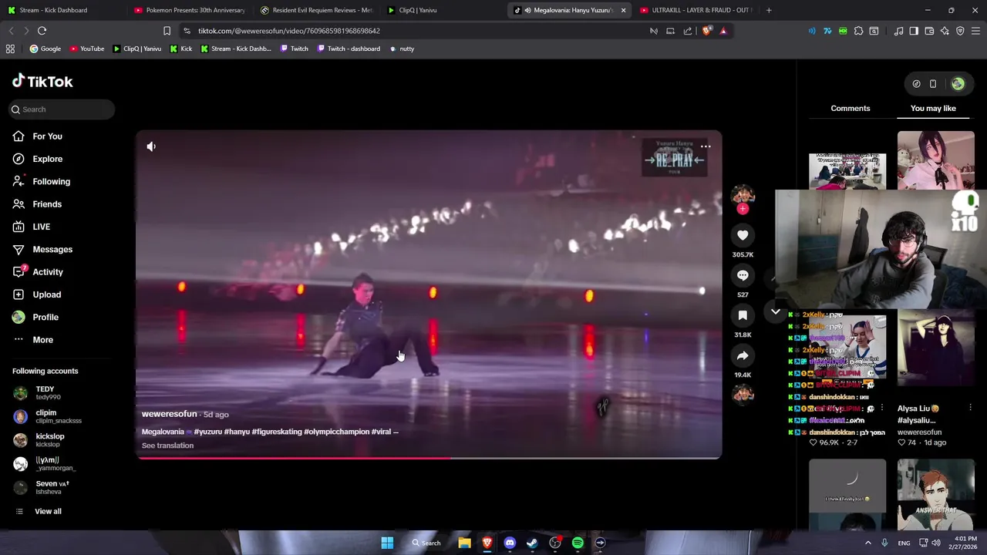This screenshot has width=987, height=555.
Task: Open Discord from the taskbar
Action: point(510,543)
